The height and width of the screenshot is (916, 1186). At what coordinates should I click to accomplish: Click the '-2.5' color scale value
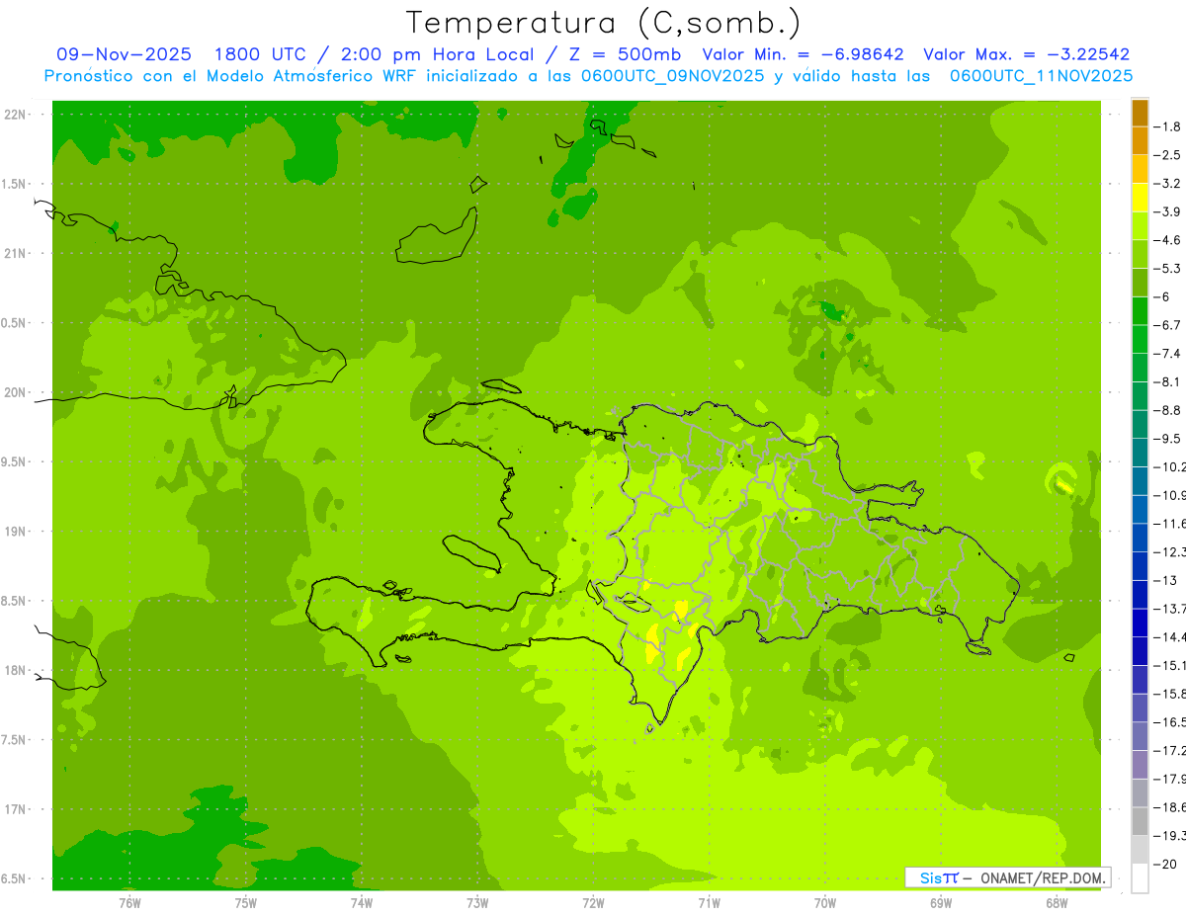click(x=1166, y=155)
